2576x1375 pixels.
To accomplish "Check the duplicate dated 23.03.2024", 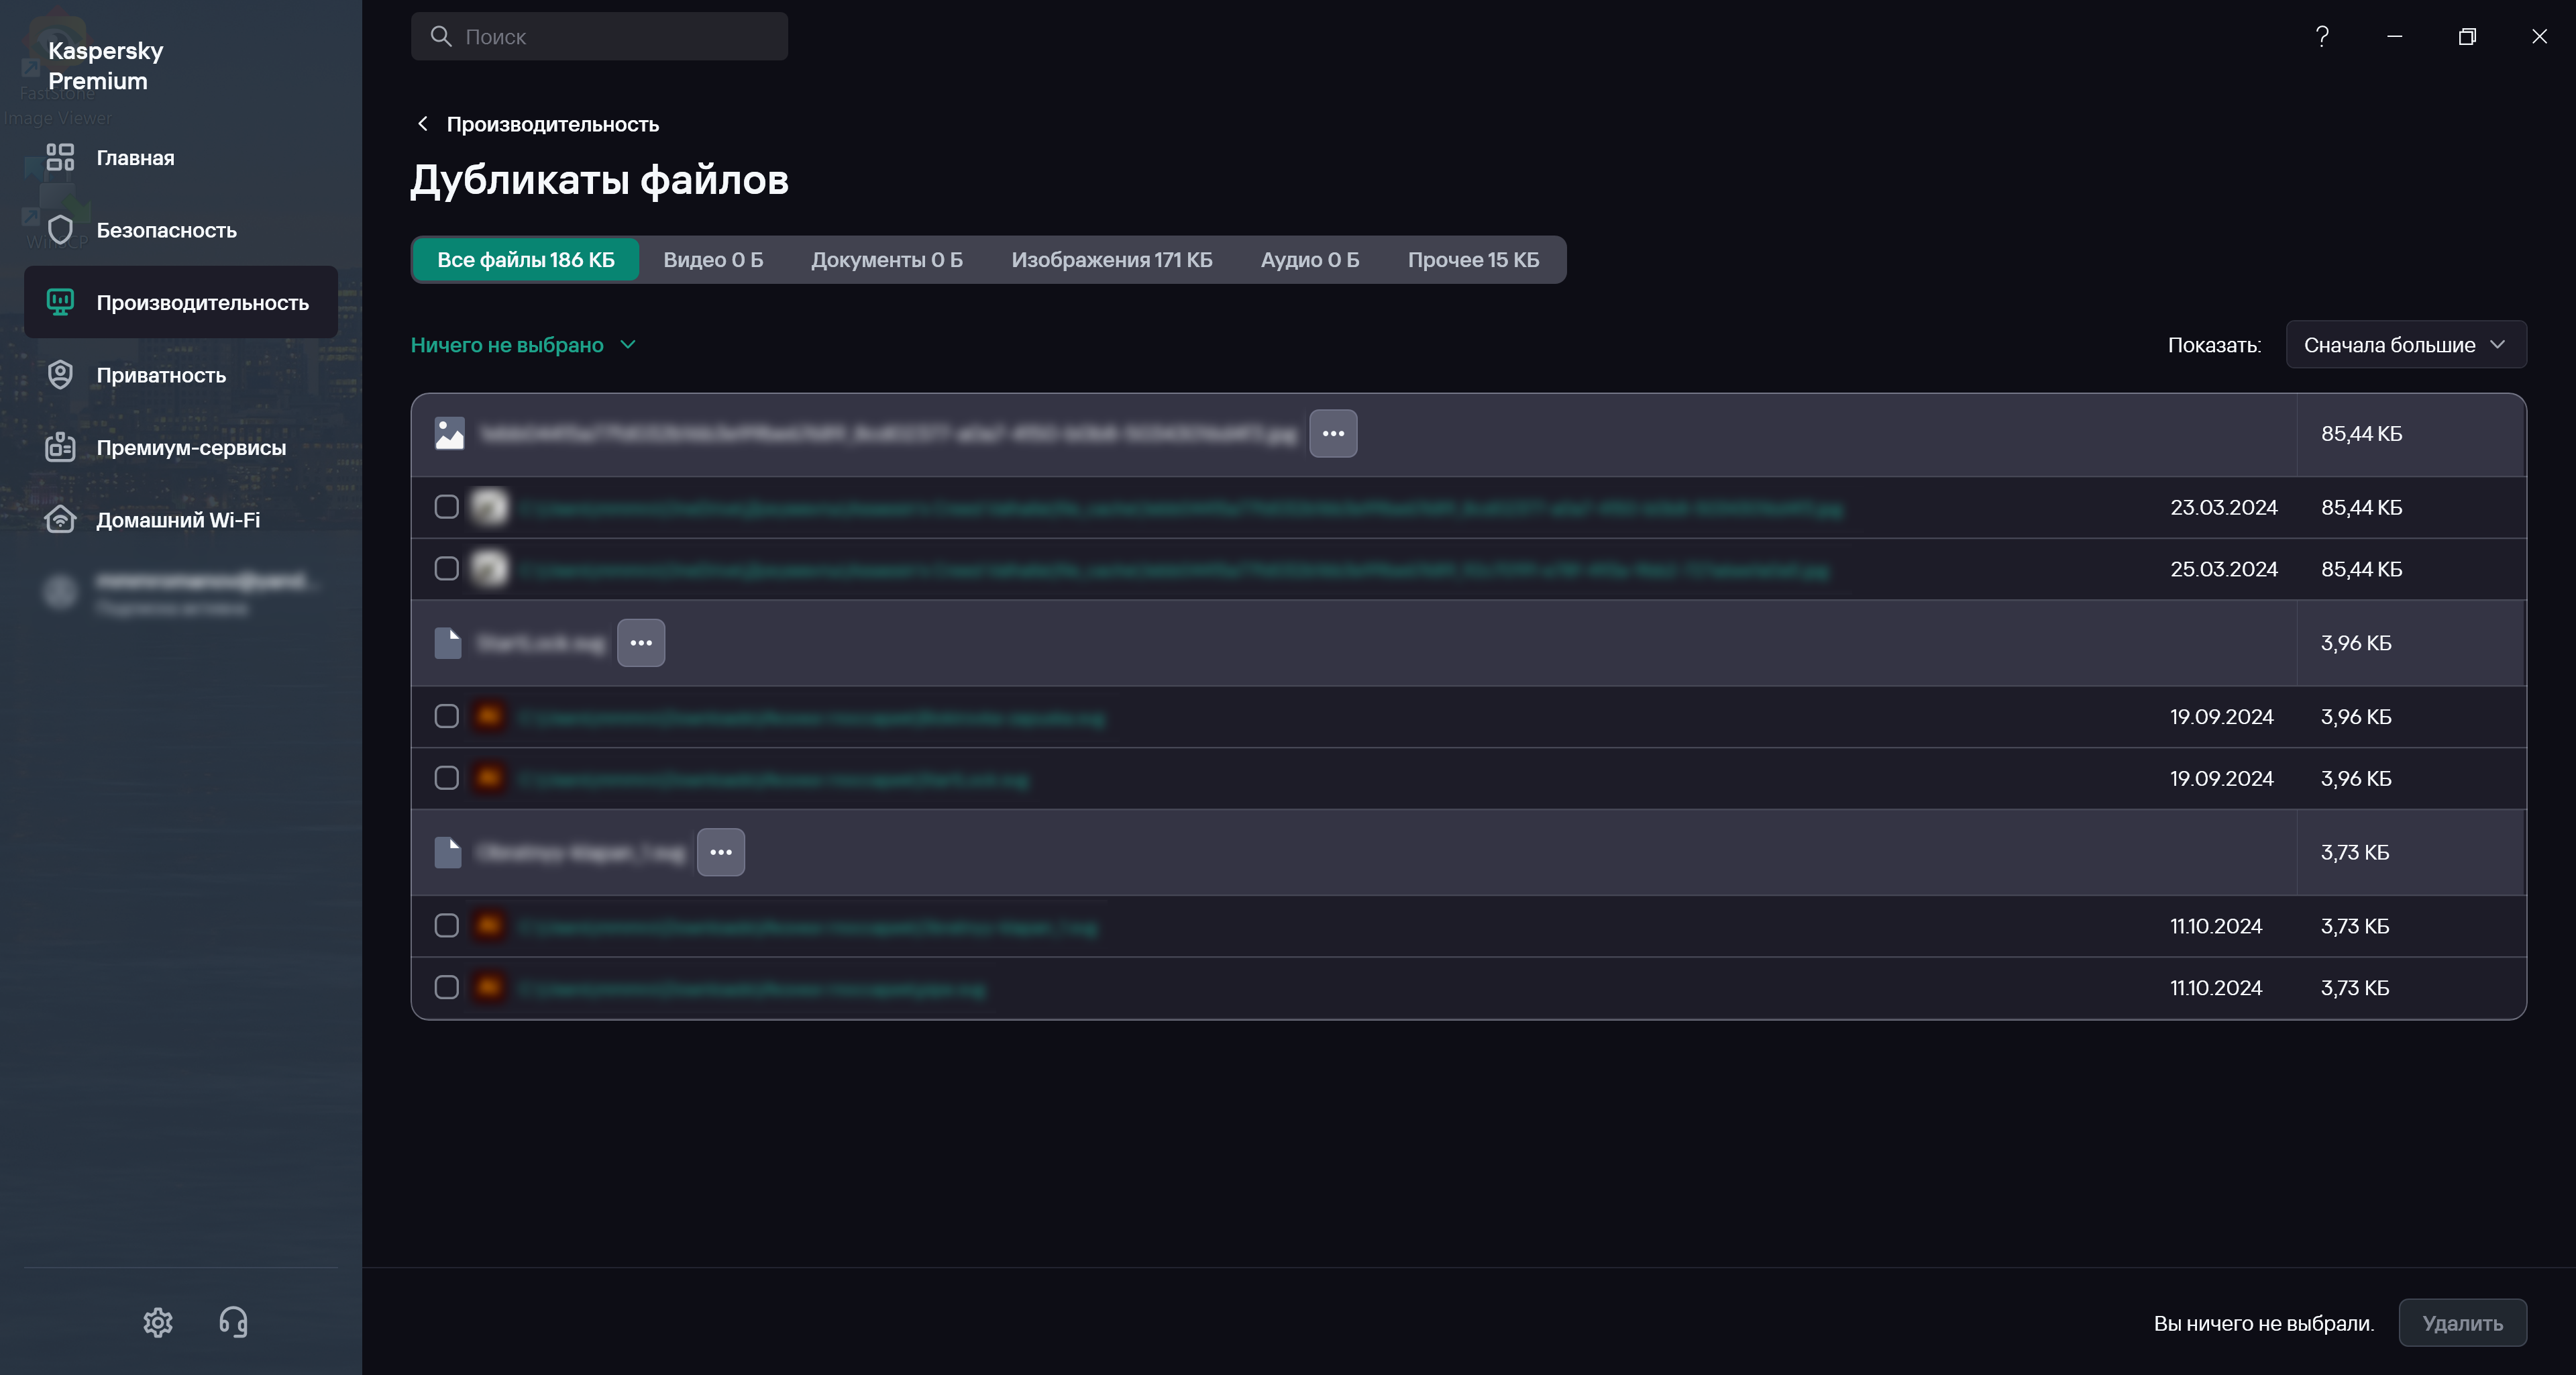I will (447, 507).
